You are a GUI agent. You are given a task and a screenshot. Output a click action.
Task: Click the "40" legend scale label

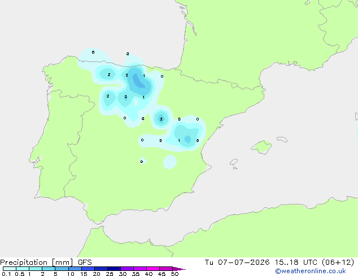pos(149,274)
